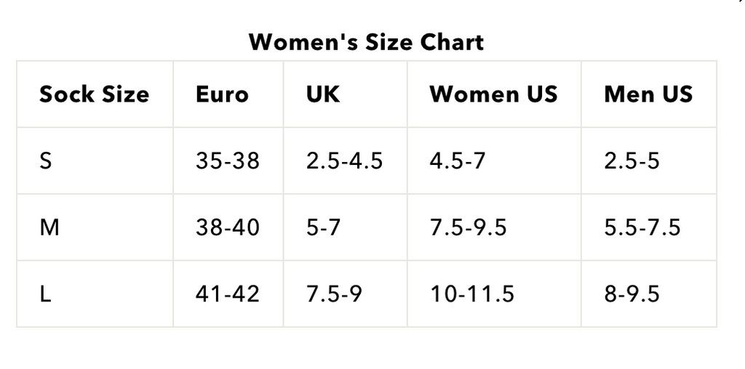The width and height of the screenshot is (745, 369).
Task: Select Men US 8-9.5 cell
Action: [632, 294]
